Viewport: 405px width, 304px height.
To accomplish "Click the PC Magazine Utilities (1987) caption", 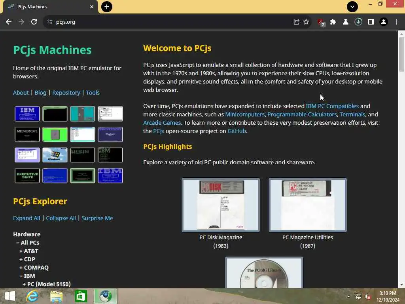I will [308, 241].
